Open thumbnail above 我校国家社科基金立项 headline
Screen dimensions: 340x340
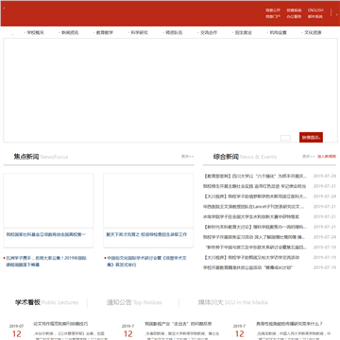coord(48,200)
